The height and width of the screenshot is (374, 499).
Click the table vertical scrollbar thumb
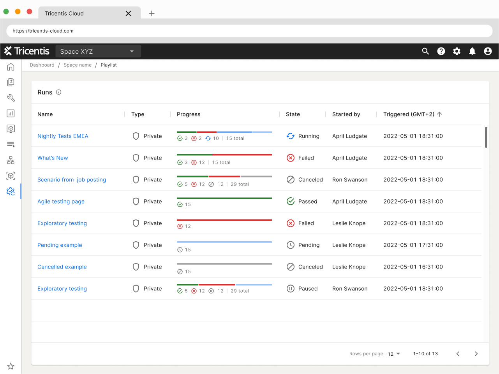pos(486,137)
